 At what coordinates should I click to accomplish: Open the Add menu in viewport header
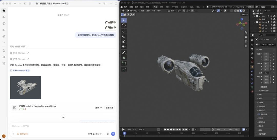(154, 10)
